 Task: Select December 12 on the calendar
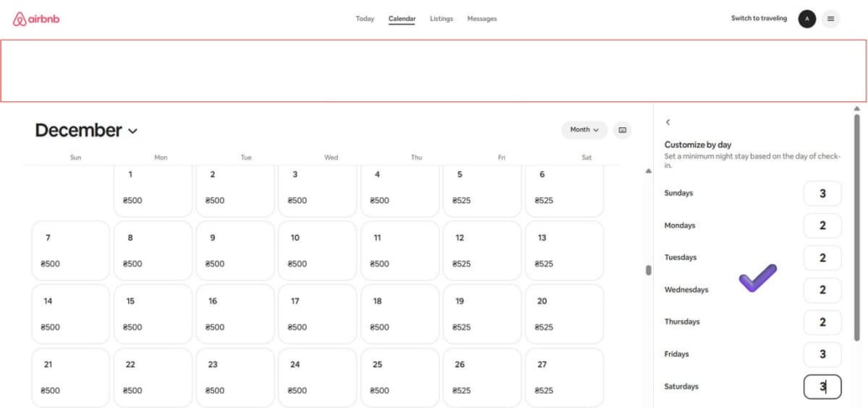click(482, 250)
